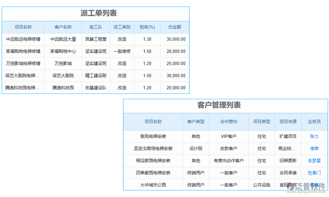
Task: Select the 大华城市公园 project row
Action: [x=153, y=185]
